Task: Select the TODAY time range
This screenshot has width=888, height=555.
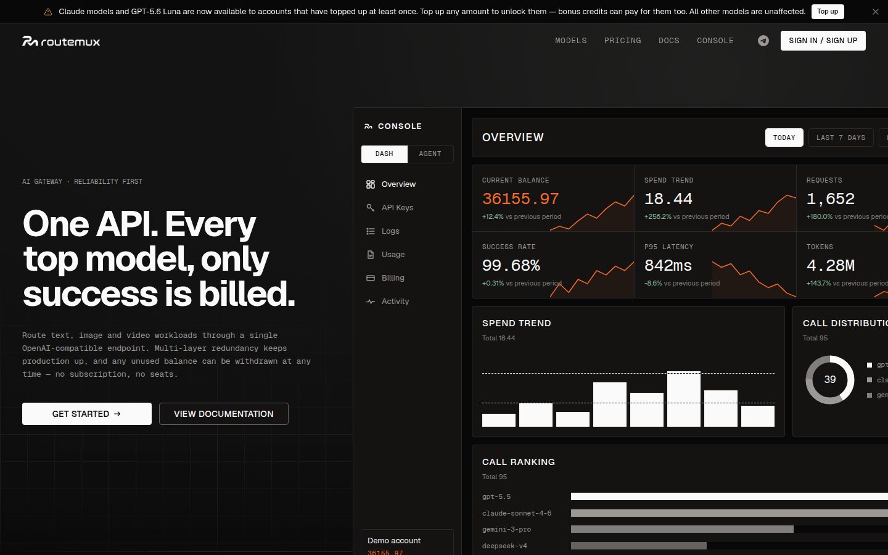Action: click(x=784, y=138)
